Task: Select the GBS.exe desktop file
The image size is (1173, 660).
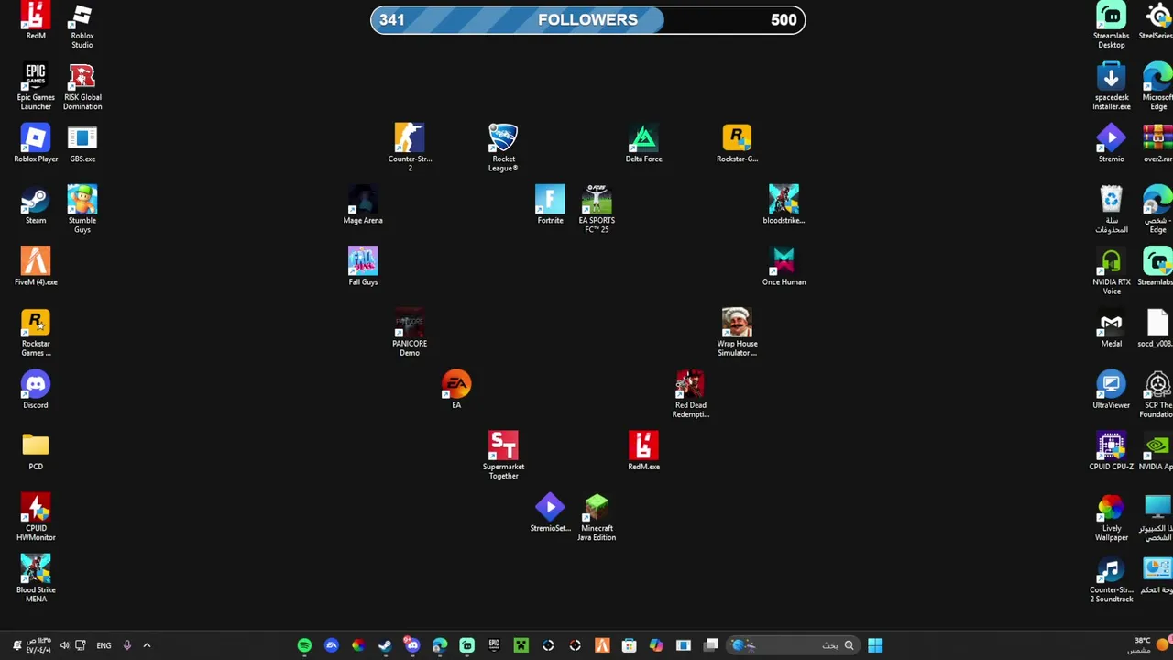Action: [82, 144]
